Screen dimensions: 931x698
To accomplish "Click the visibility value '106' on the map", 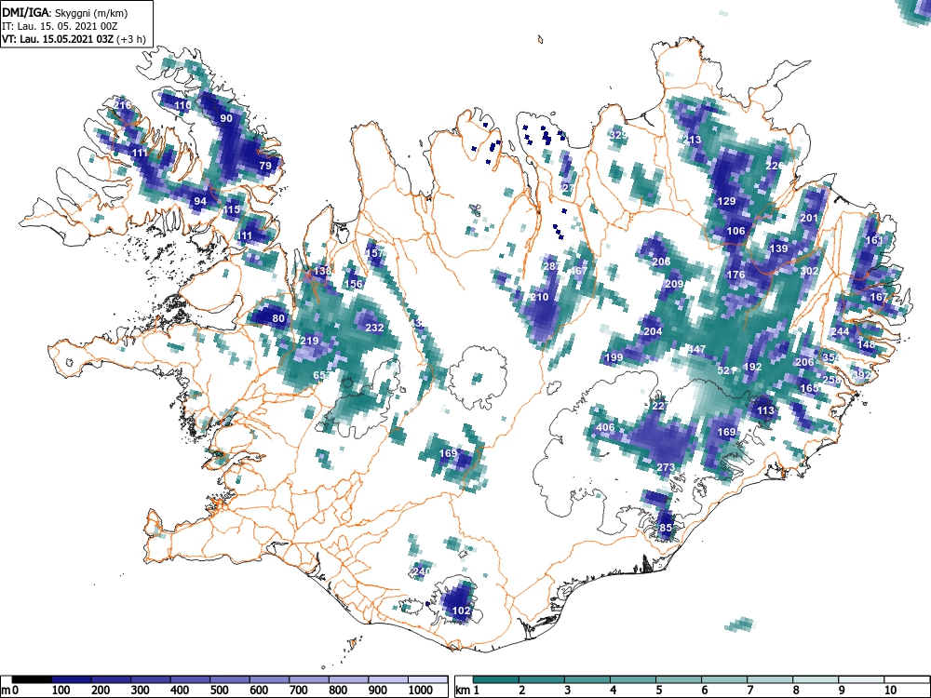I will (x=735, y=231).
